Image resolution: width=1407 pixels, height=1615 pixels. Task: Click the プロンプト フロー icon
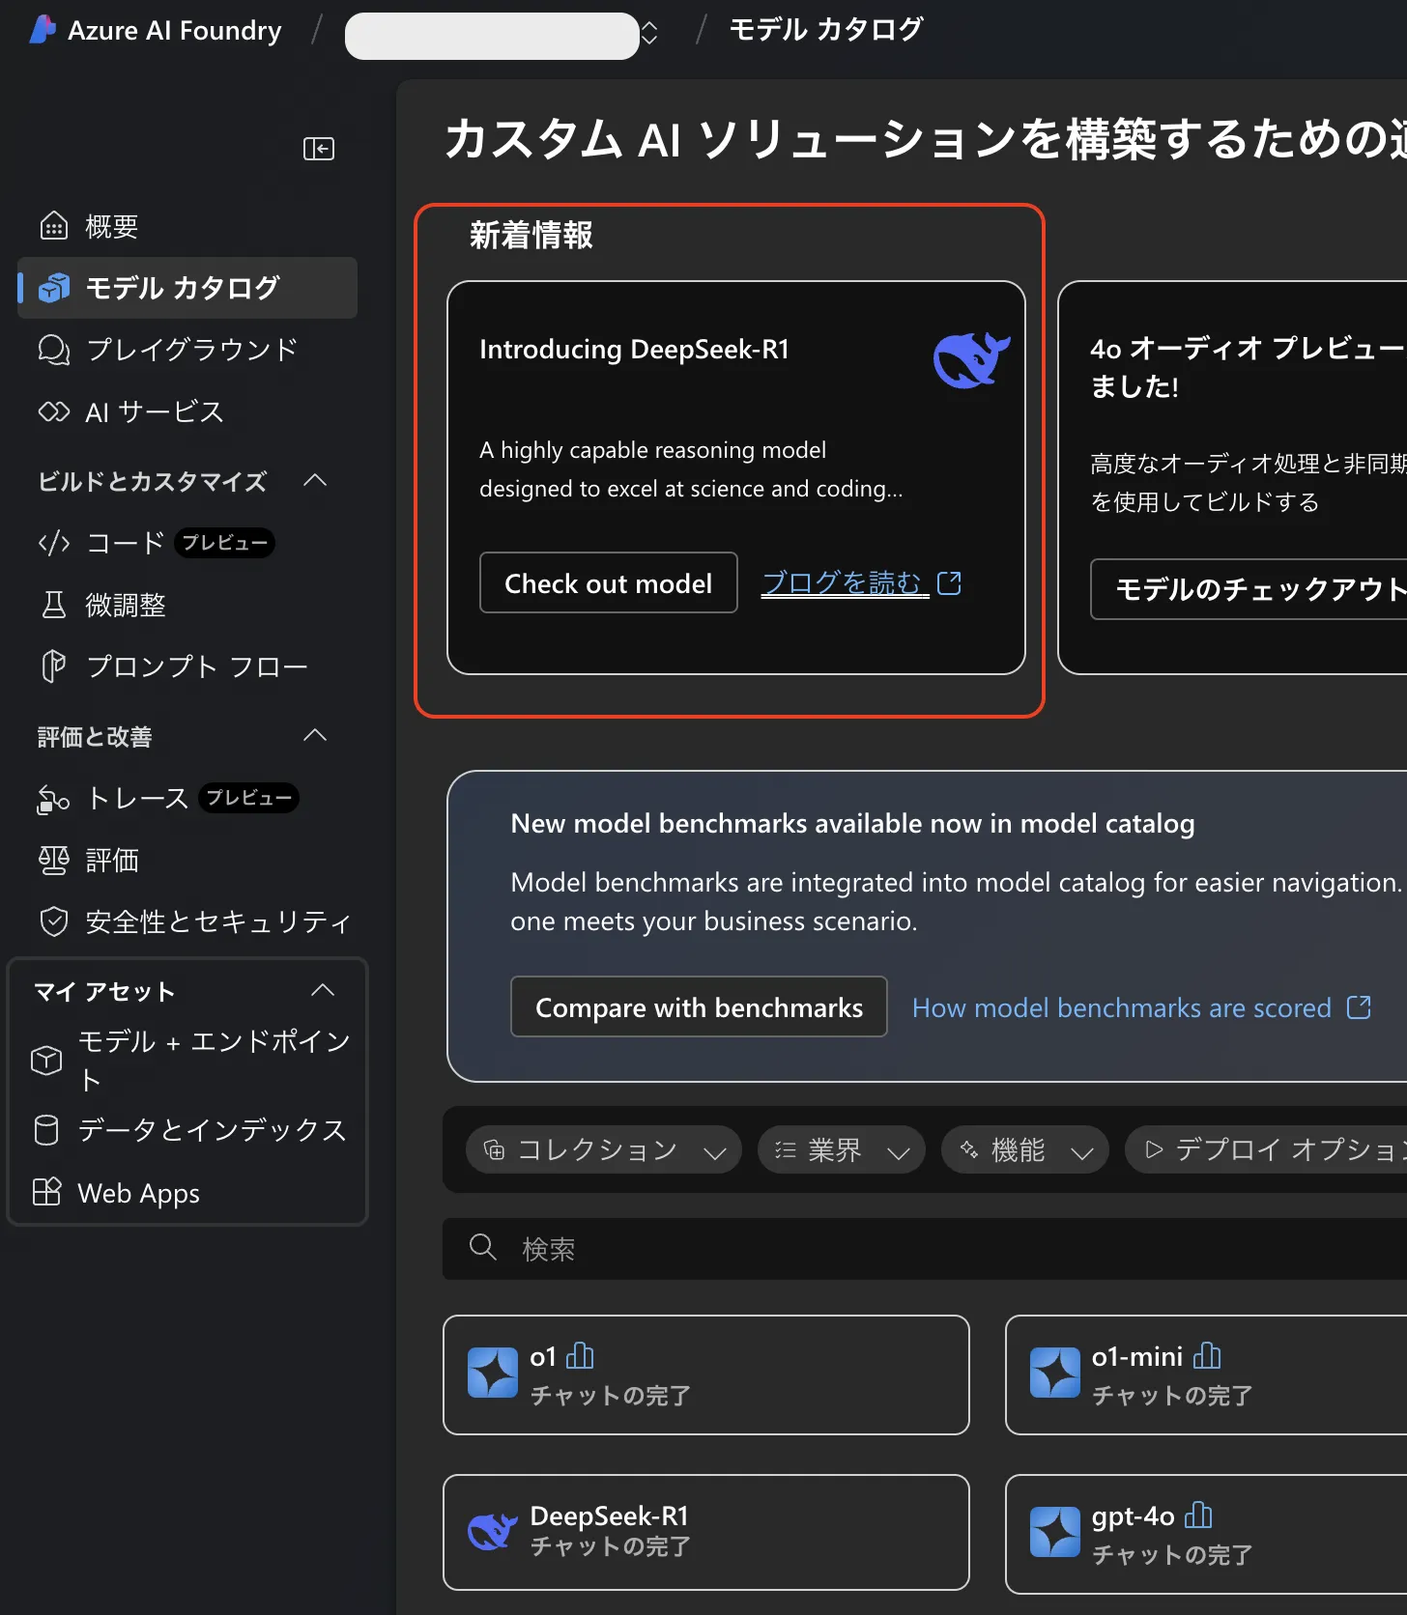pos(54,666)
